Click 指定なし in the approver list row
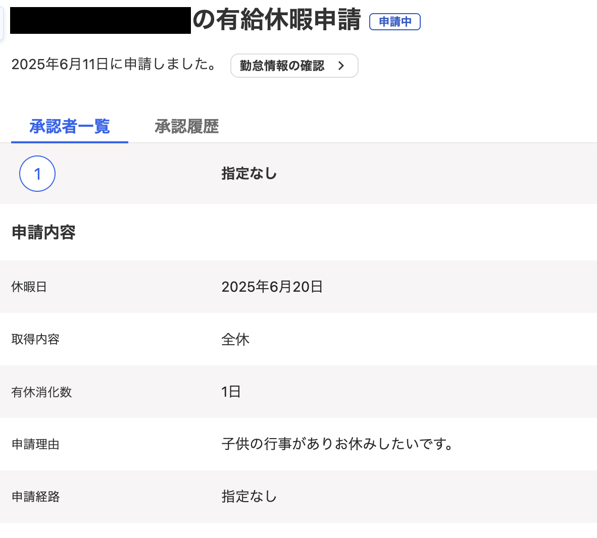Screen dimensions: 597x538 (249, 174)
